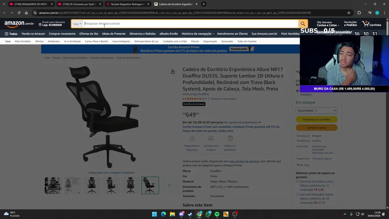Click Cadeiras e Banquetas breadcrumb

coord(102,58)
